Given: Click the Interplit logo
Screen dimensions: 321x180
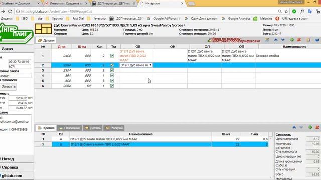Looking at the screenshot, I should [x=17, y=33].
